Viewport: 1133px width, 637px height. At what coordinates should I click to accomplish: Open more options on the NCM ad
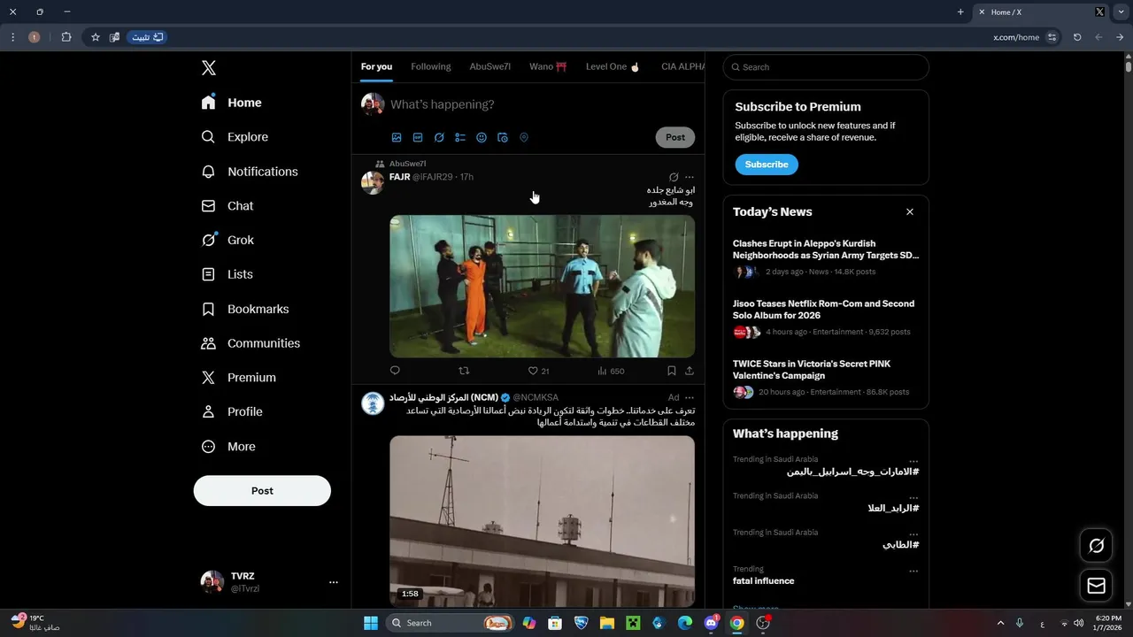pyautogui.click(x=690, y=397)
